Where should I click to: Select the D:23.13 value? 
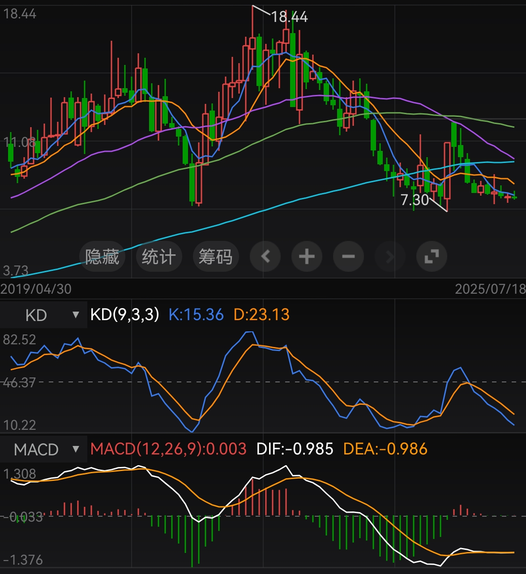[261, 314]
